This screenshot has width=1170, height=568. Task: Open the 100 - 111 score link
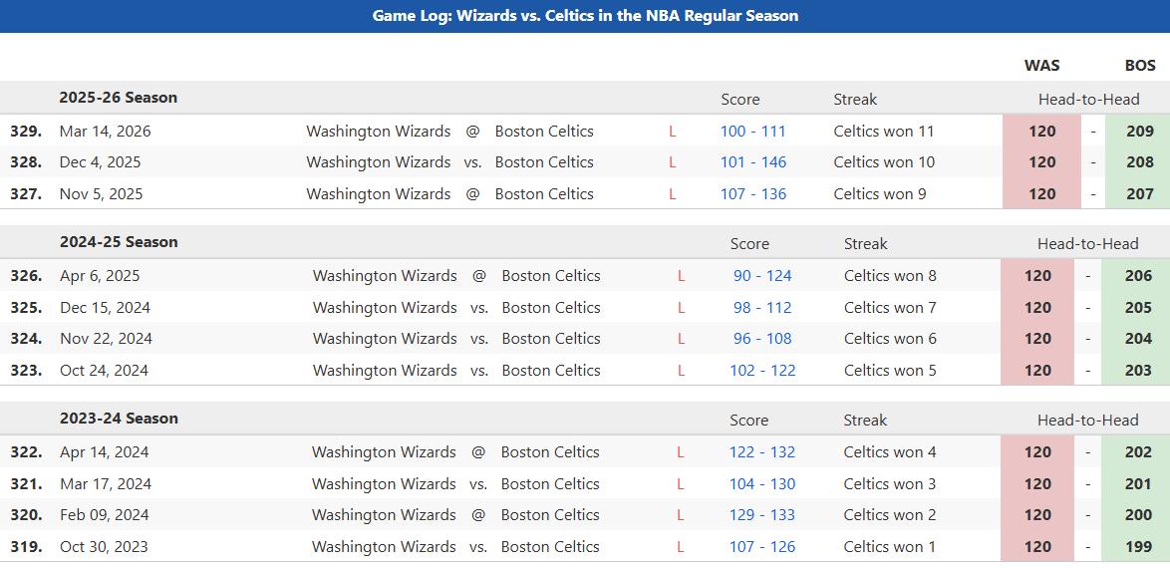tap(752, 132)
